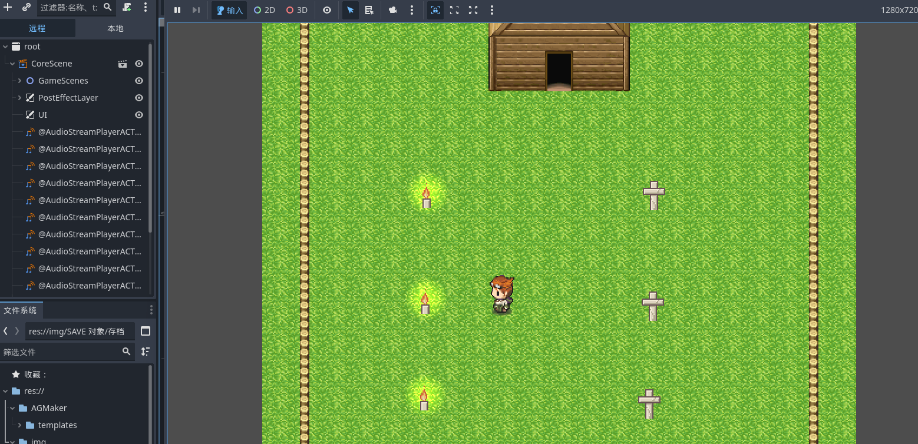Click the scene tree vertical scrollbar
Screen dimensions: 918x444
(150, 137)
